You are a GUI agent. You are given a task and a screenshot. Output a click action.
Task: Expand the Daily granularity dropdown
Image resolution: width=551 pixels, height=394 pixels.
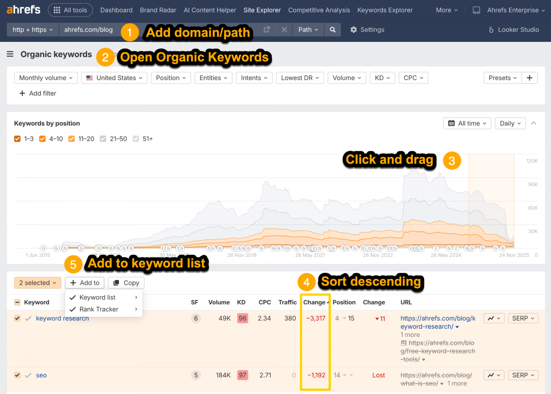pos(510,123)
